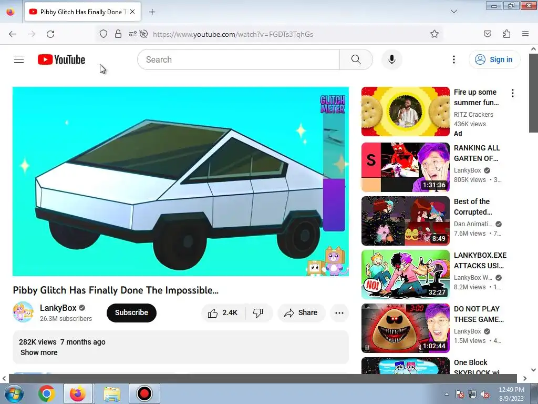Open 'DO NOT PLAY THESE GAME' thumbnail

405,328
